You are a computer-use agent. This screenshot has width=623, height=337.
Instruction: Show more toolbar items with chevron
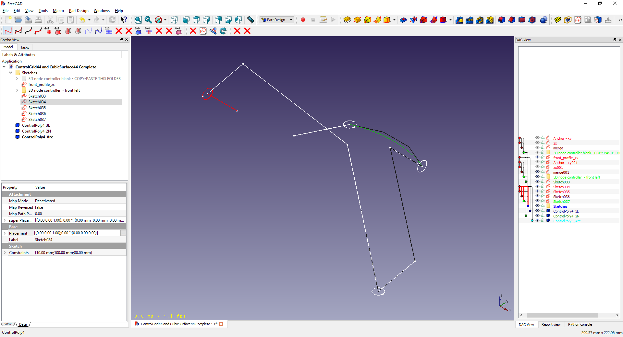(620, 20)
